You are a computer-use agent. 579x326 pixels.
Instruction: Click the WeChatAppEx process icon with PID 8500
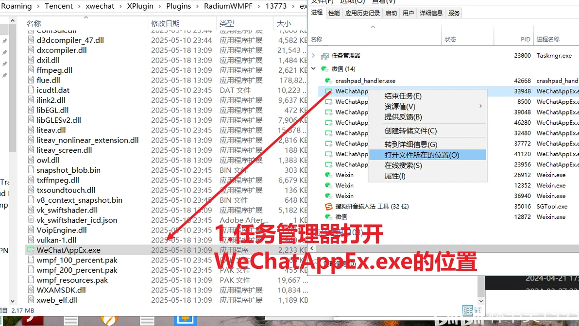(x=328, y=101)
